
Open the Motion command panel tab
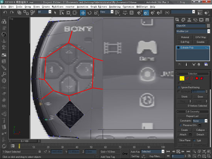click(x=195, y=20)
